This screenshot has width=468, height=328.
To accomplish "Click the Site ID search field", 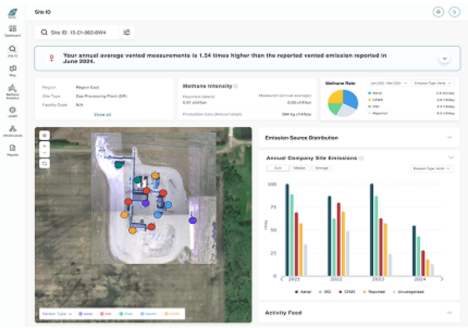I will [x=77, y=32].
